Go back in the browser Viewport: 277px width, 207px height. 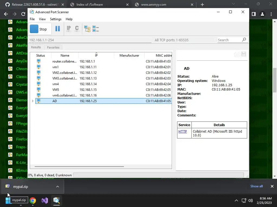6,14
